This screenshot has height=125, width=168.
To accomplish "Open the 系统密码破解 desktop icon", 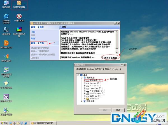I will coord(19,4).
